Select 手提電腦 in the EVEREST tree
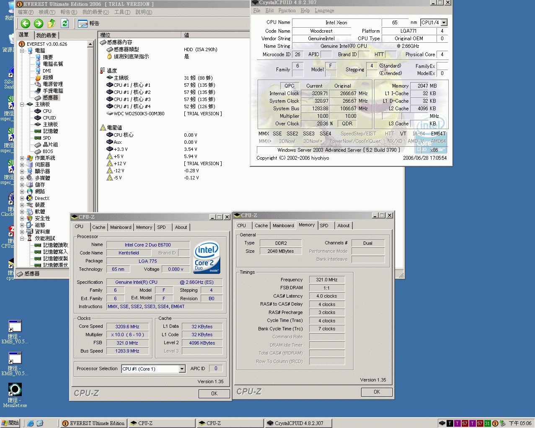Viewport: 535px width, 428px height. [53, 91]
